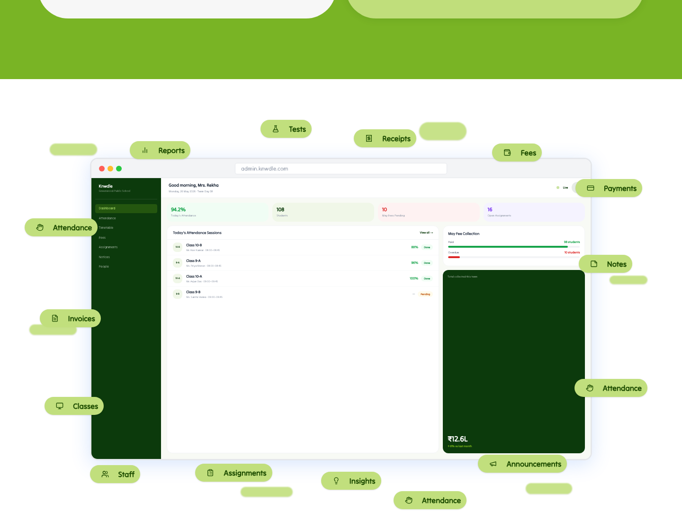Image resolution: width=682 pixels, height=521 pixels.
Task: Open the 108 Students stat card
Action: [323, 212]
